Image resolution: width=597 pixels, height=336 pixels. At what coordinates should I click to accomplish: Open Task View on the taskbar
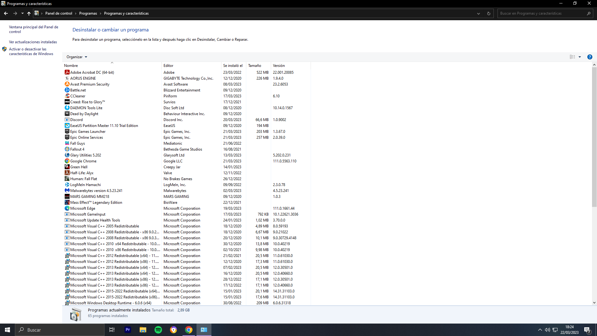click(112, 330)
